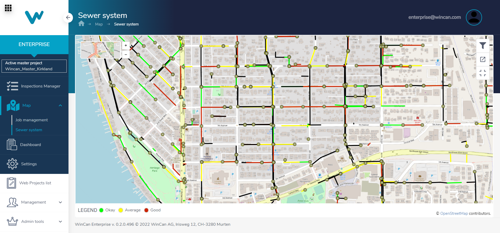Open the apps grid launcher icon
This screenshot has width=500, height=233.
(x=8, y=8)
